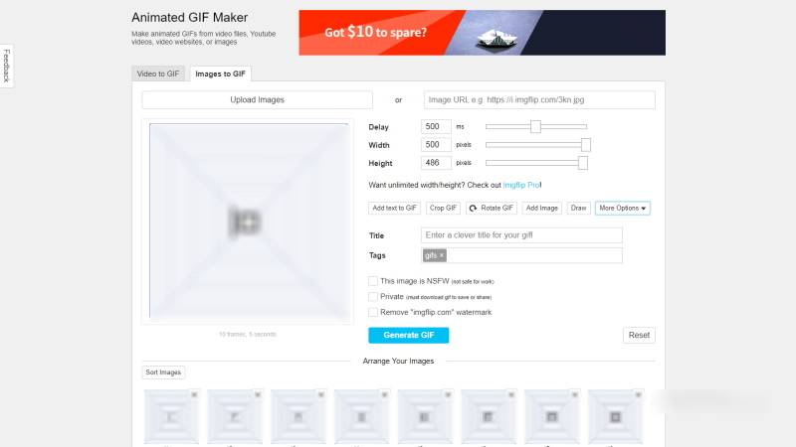Focus the Image URL input field

[x=539, y=100]
